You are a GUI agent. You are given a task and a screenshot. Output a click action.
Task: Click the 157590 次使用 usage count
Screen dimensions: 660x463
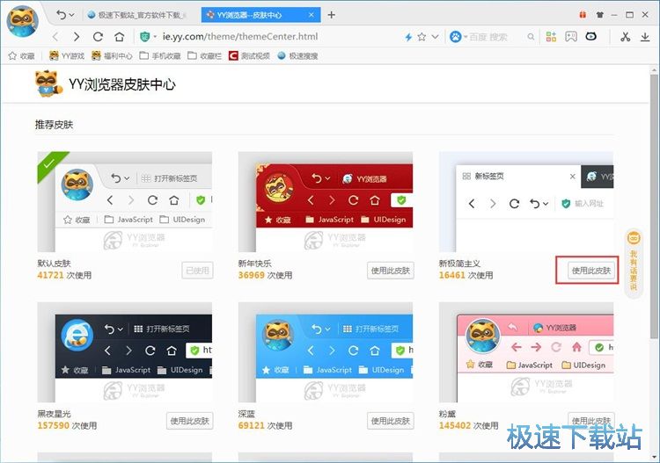click(68, 425)
